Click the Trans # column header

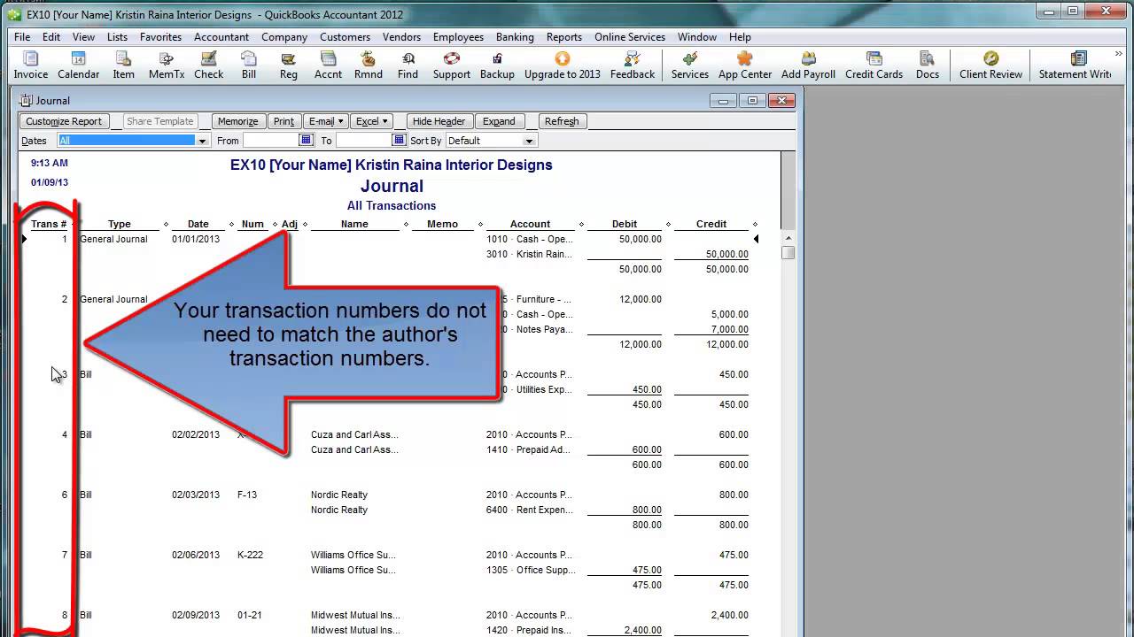click(x=49, y=224)
